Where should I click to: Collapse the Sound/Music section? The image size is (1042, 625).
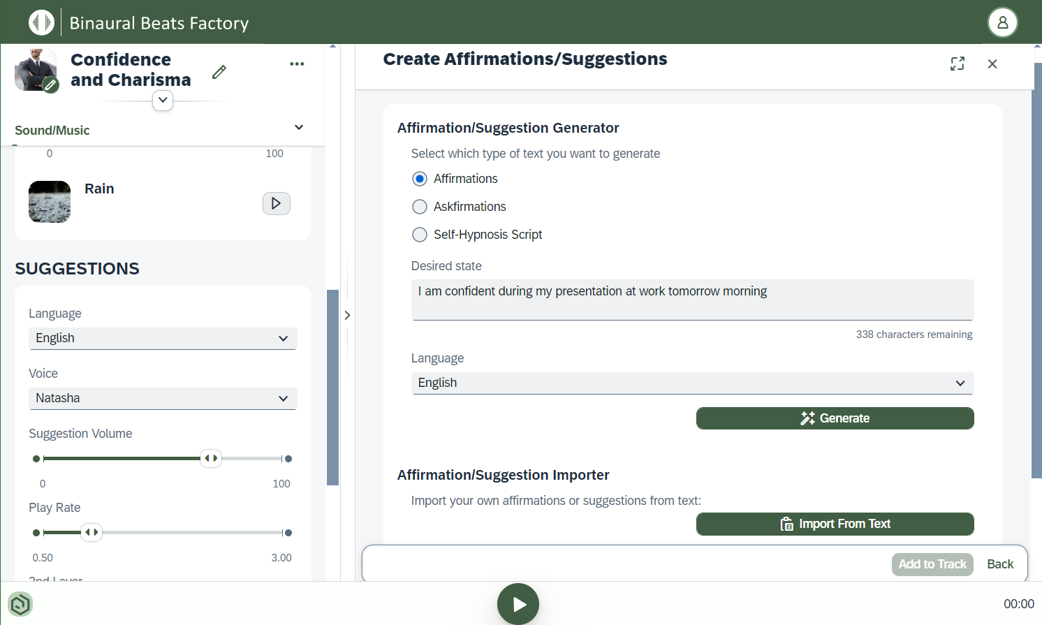tap(298, 127)
